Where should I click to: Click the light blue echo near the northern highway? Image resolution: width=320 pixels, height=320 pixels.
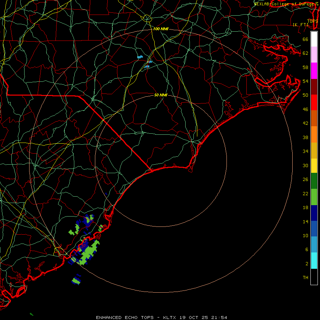pos(140,57)
